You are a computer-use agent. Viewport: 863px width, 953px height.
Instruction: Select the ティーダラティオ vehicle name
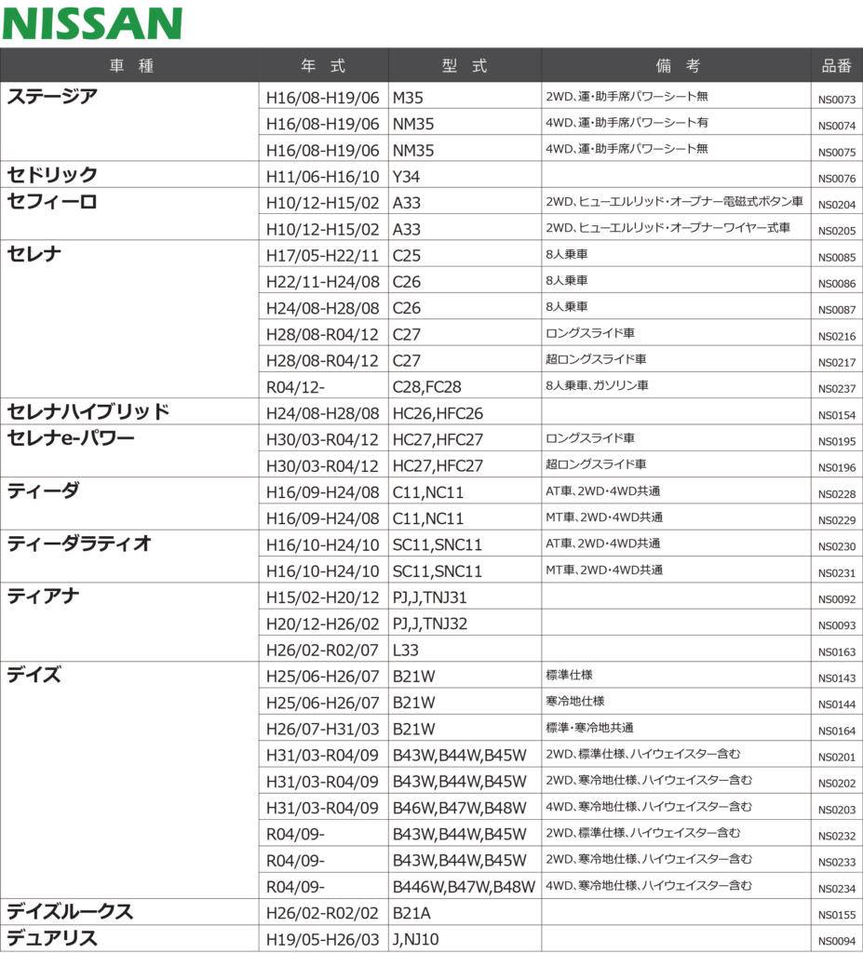point(79,544)
